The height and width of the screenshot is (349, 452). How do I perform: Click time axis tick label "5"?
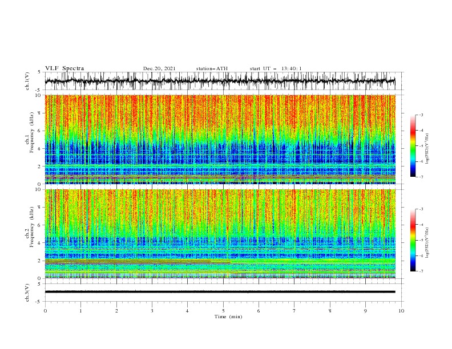click(223, 311)
